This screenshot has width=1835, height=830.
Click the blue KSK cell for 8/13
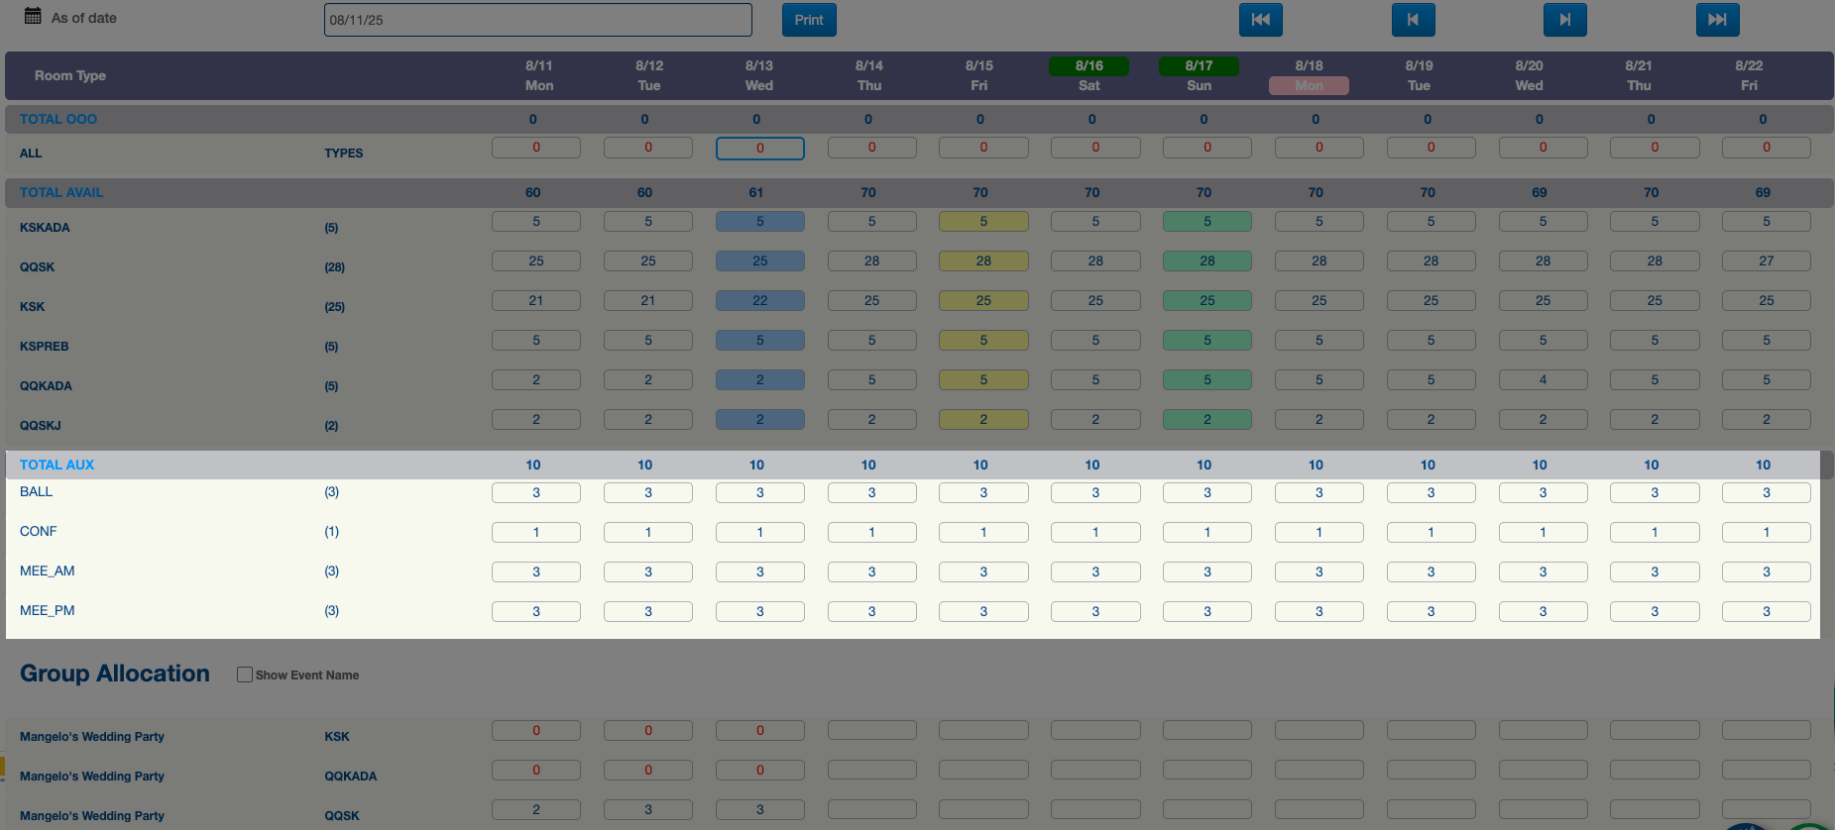[x=759, y=300]
